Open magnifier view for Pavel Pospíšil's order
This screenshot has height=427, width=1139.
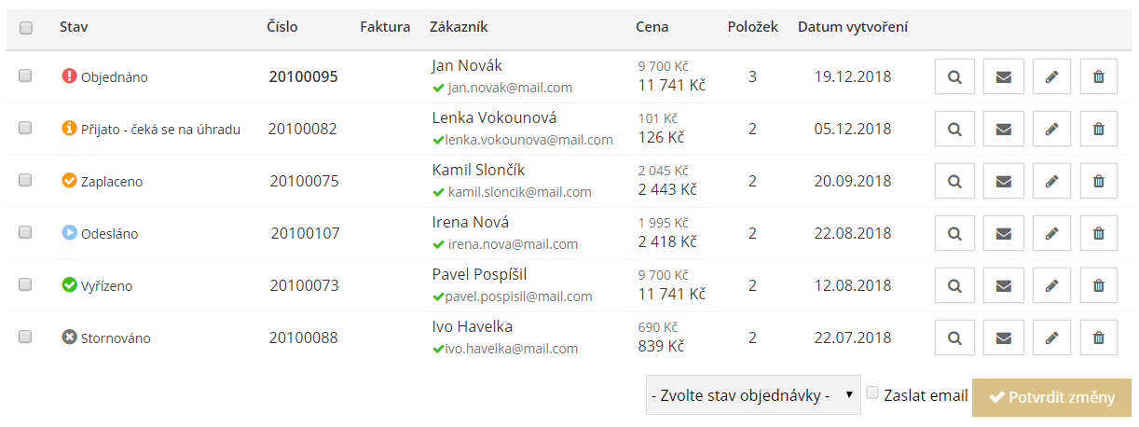tap(954, 286)
